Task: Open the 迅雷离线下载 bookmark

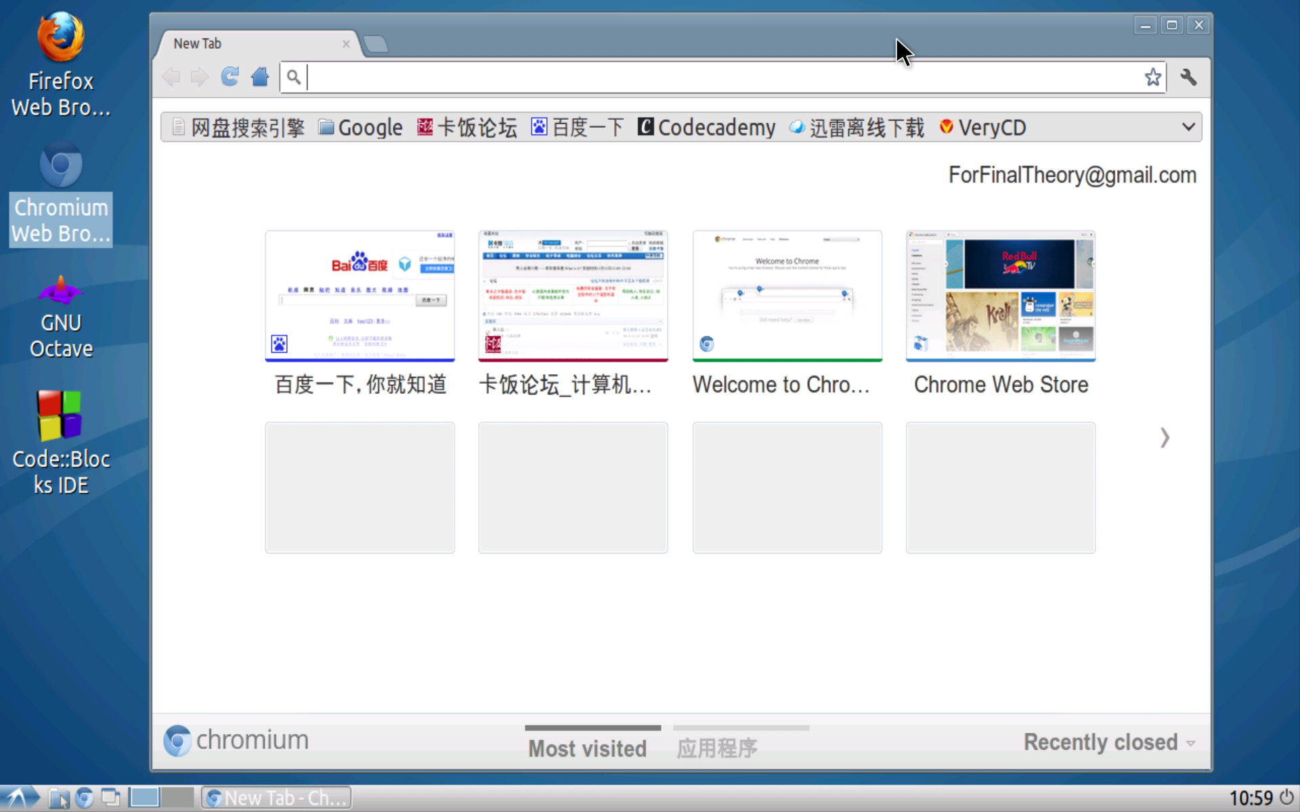Action: pyautogui.click(x=857, y=127)
